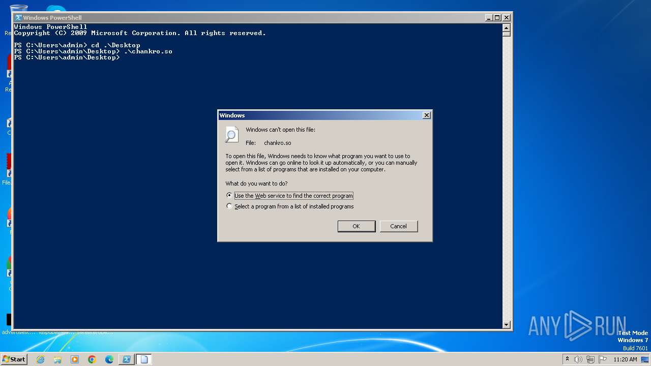651x366 pixels.
Task: Click the PowerShell vertical scrollbar track
Action: tap(506, 178)
